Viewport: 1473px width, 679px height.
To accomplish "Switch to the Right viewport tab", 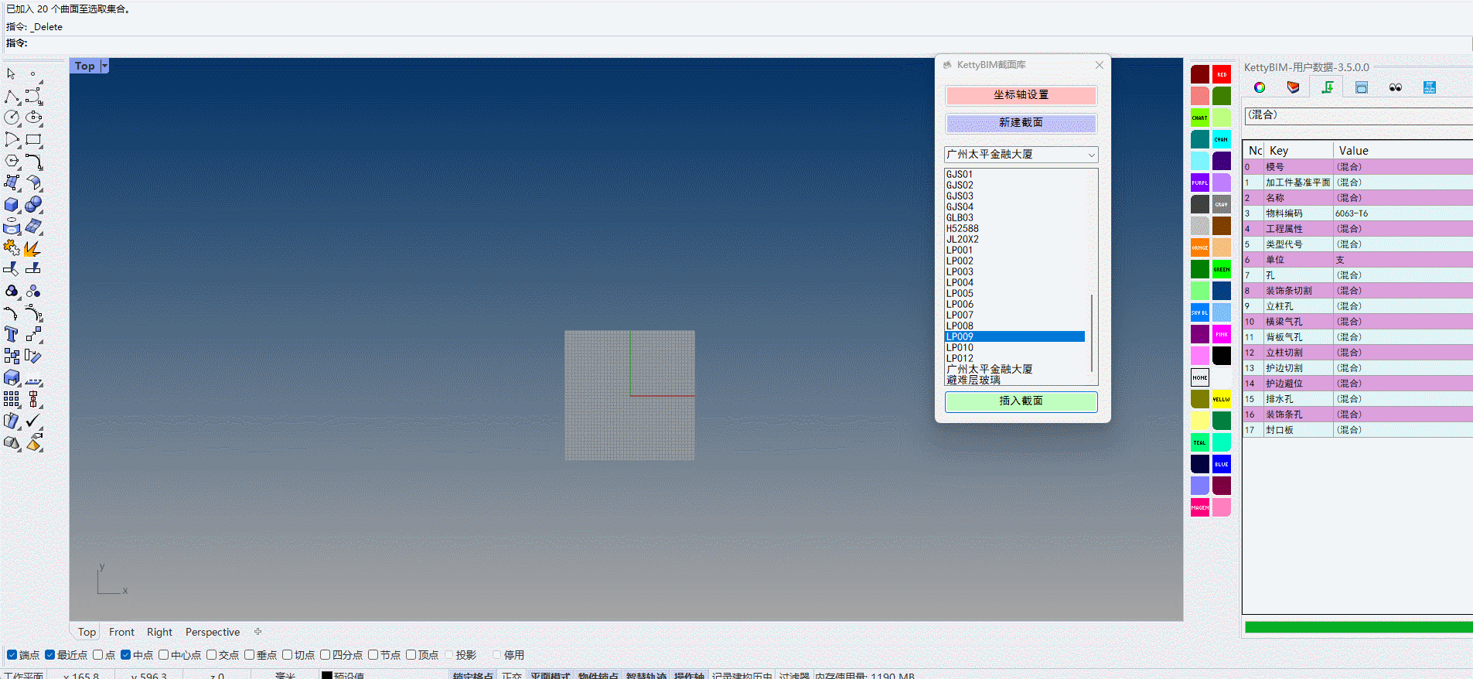I will 159,632.
